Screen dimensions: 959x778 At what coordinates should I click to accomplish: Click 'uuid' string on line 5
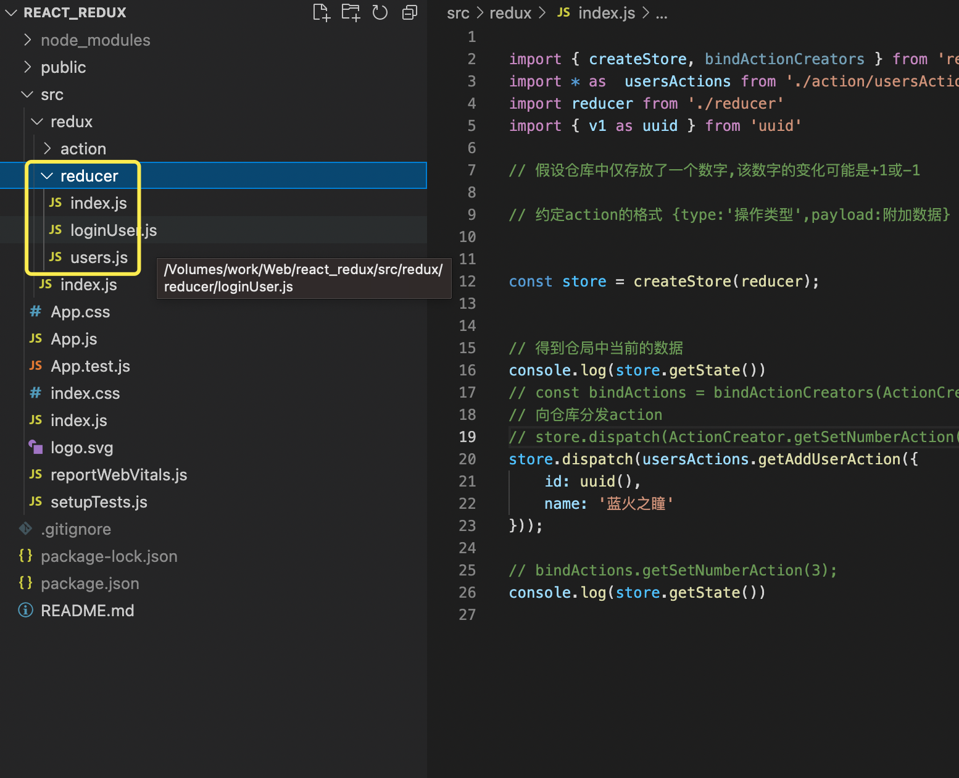[x=776, y=126]
